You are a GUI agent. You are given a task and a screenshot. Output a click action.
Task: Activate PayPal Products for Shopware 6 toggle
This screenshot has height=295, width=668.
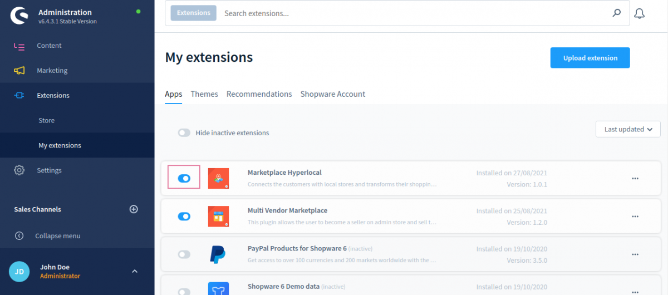click(x=184, y=254)
